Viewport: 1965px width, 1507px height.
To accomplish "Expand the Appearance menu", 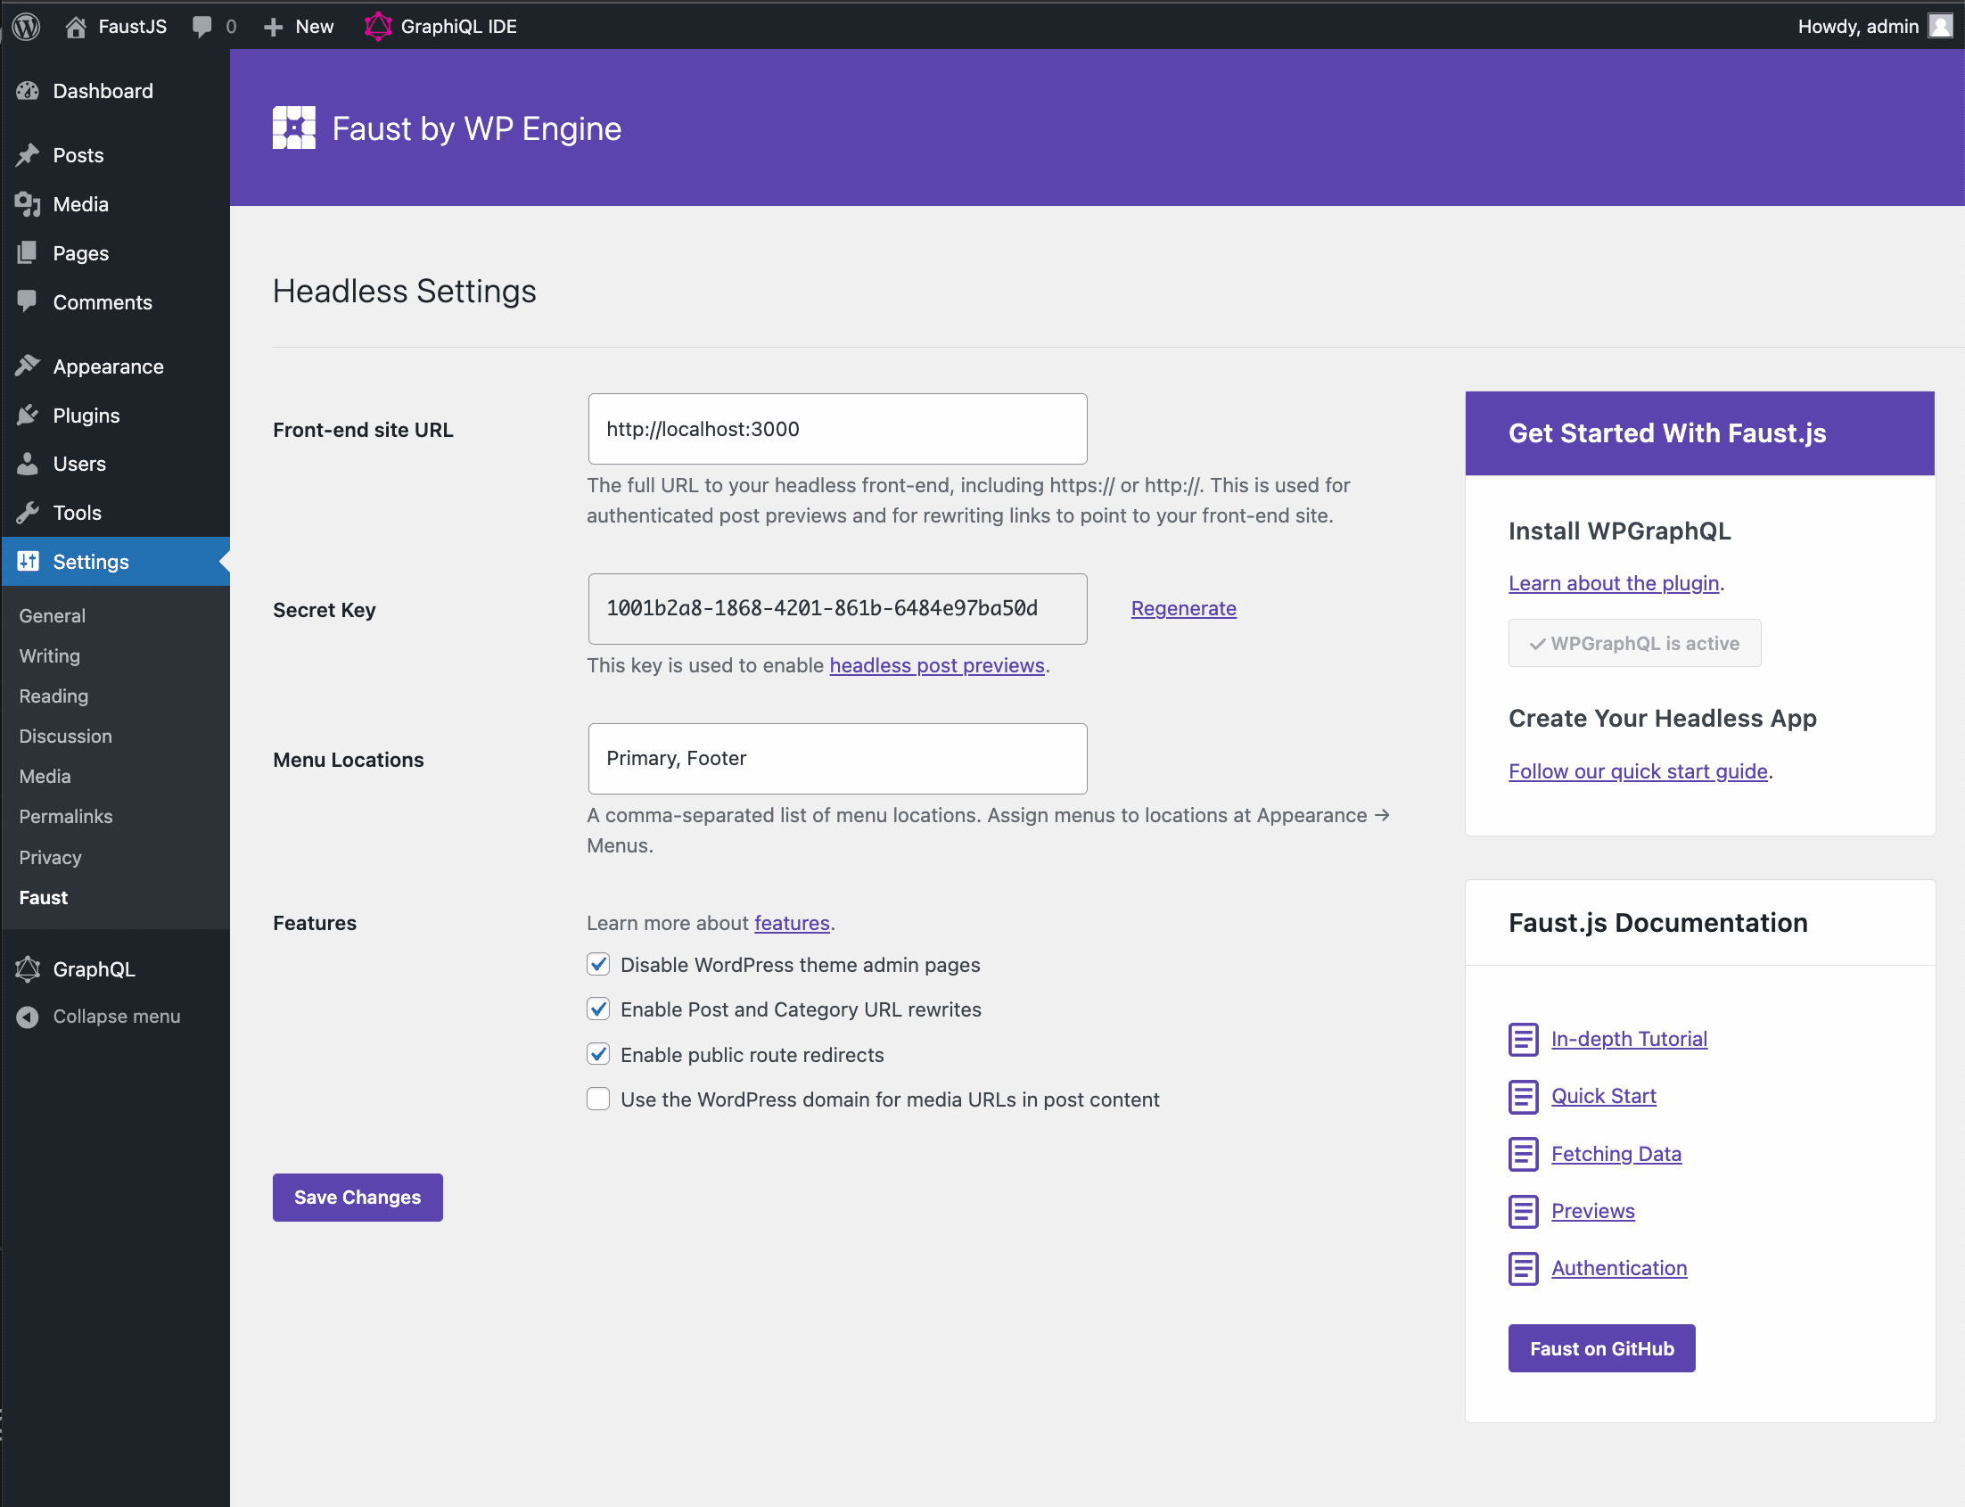I will click(108, 366).
